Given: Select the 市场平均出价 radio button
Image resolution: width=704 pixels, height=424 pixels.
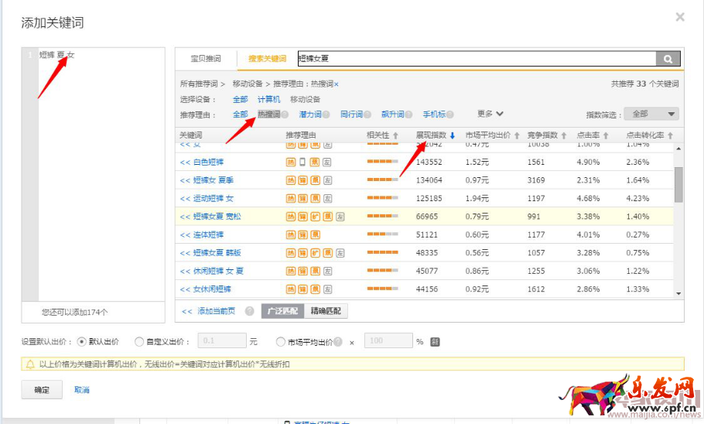Looking at the screenshot, I should [x=281, y=342].
